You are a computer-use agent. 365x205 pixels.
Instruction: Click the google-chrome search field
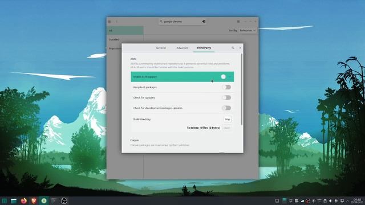click(182, 22)
